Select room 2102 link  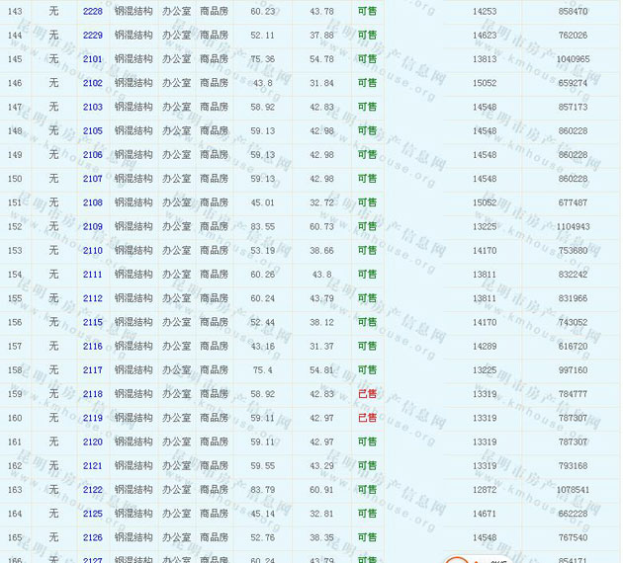[x=92, y=83]
